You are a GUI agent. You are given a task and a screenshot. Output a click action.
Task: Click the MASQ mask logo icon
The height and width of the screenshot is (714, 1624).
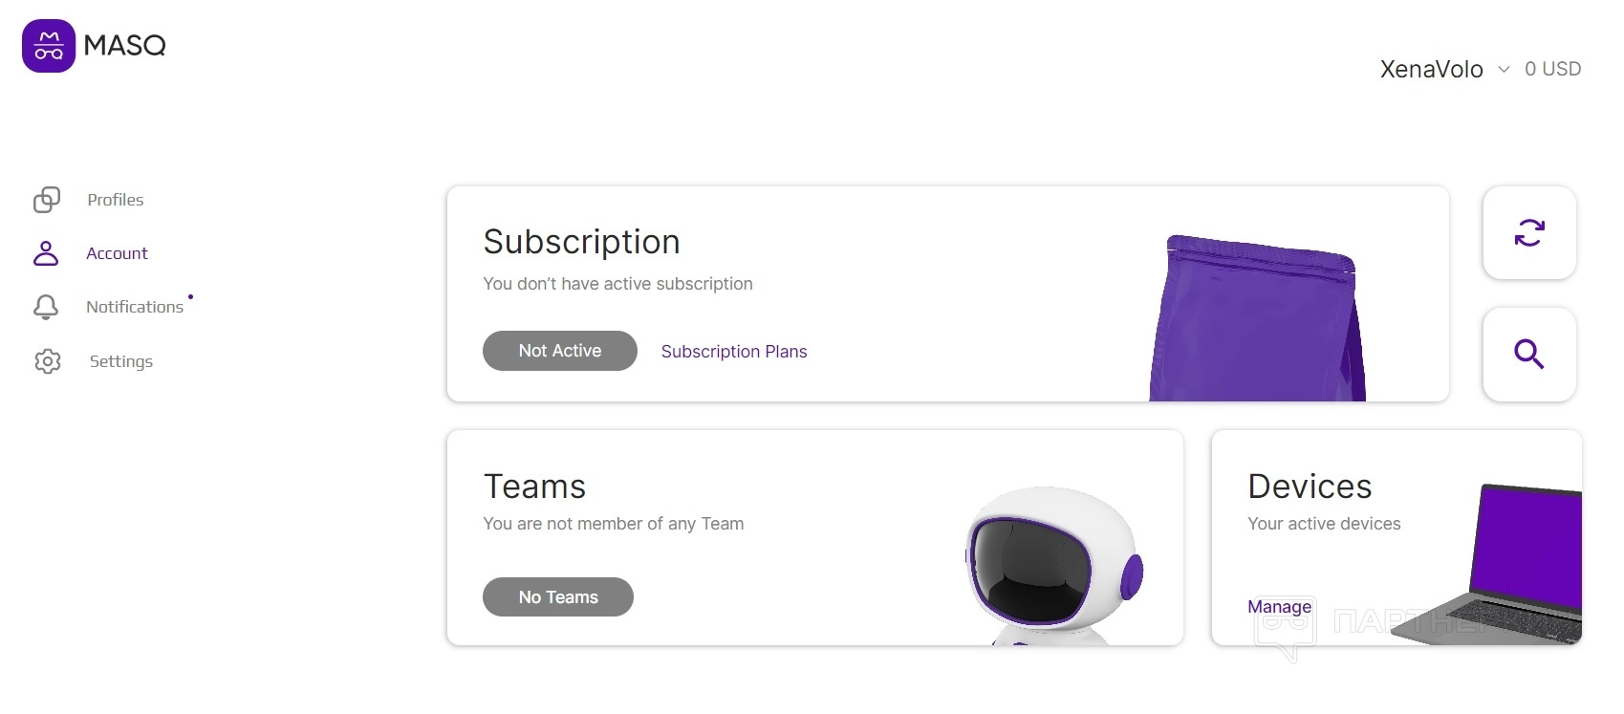click(x=49, y=46)
